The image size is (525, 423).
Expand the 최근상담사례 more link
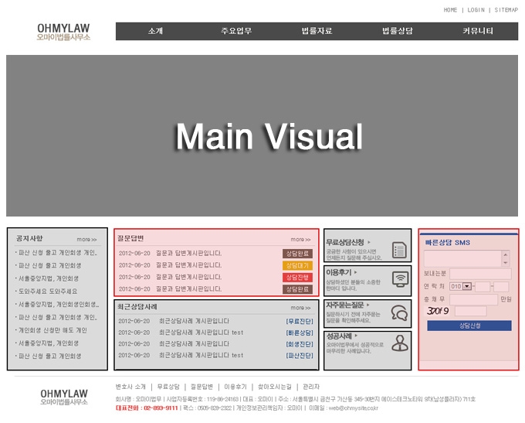pos(300,308)
